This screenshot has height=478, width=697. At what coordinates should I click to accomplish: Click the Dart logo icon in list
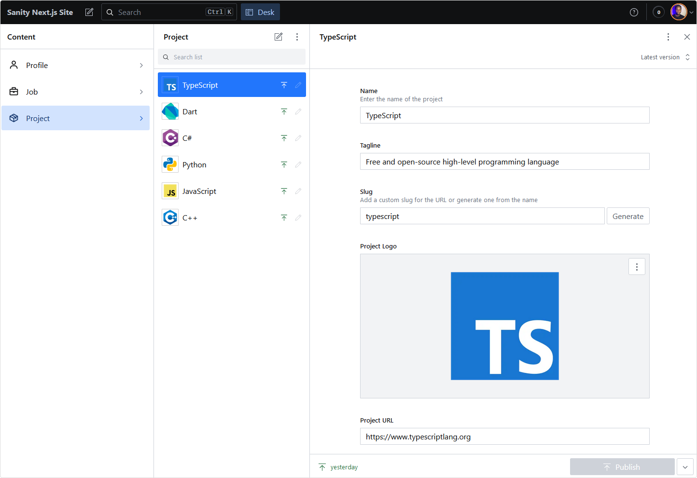pyautogui.click(x=170, y=111)
